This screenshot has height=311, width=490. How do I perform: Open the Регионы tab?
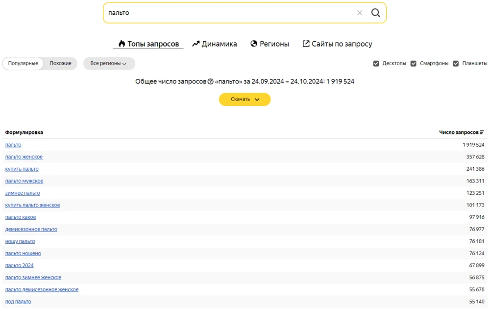tap(269, 44)
